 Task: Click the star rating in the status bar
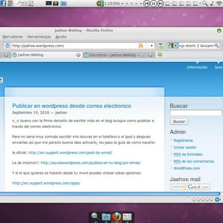point(202,200)
